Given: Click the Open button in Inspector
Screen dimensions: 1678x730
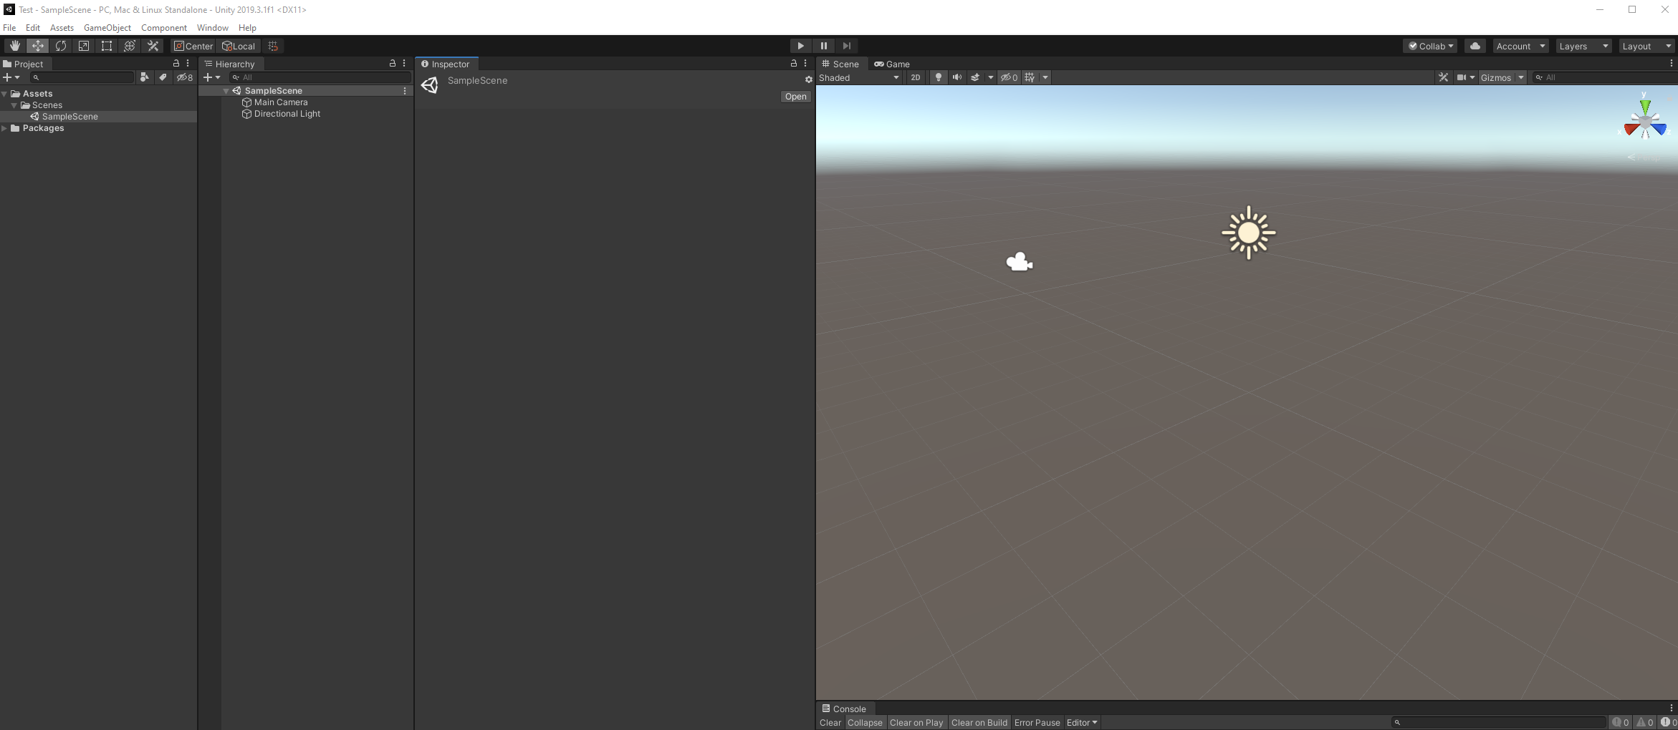Looking at the screenshot, I should pos(795,97).
